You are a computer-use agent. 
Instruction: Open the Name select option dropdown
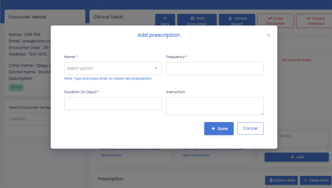[x=113, y=69]
